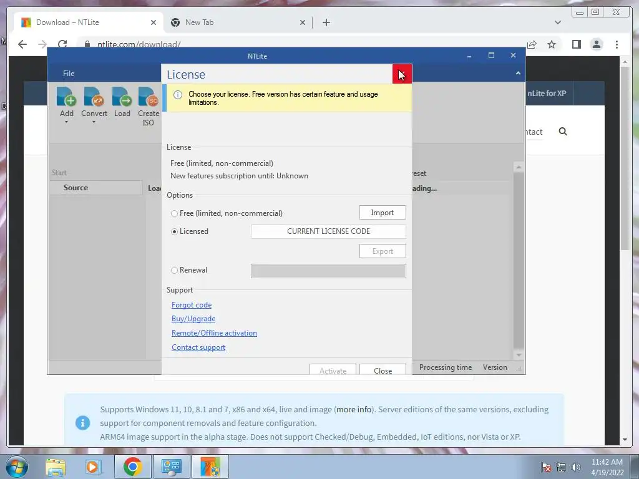Open Windows Media Player from taskbar
Viewport: 639px width, 479px height.
(92, 467)
